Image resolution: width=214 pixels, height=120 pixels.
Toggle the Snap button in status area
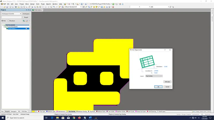(197, 111)
